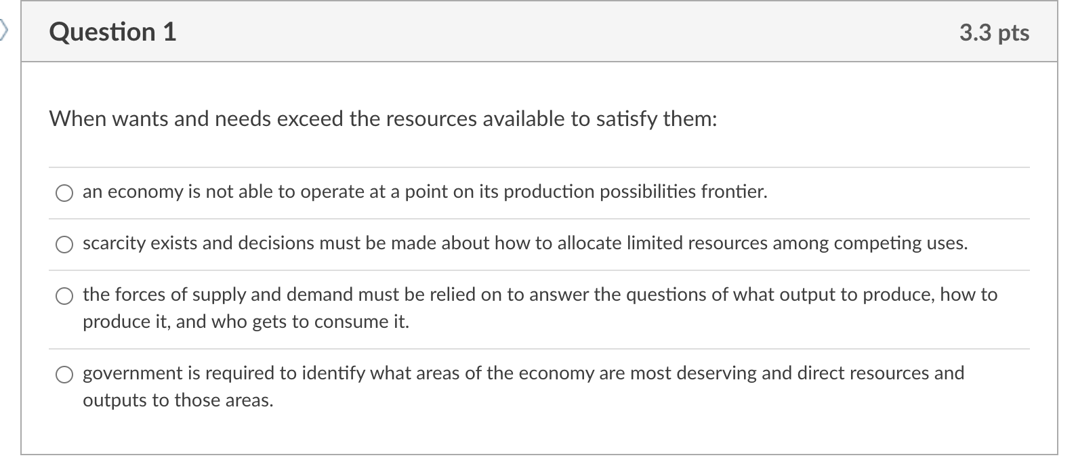
Task: Select the unfilled circle of the second option
Action: click(x=64, y=245)
